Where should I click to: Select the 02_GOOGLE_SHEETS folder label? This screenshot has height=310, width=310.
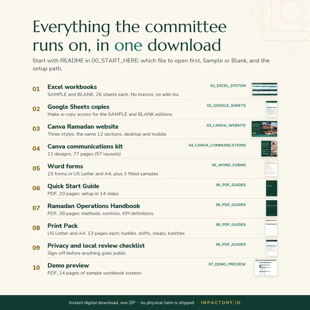[226, 105]
